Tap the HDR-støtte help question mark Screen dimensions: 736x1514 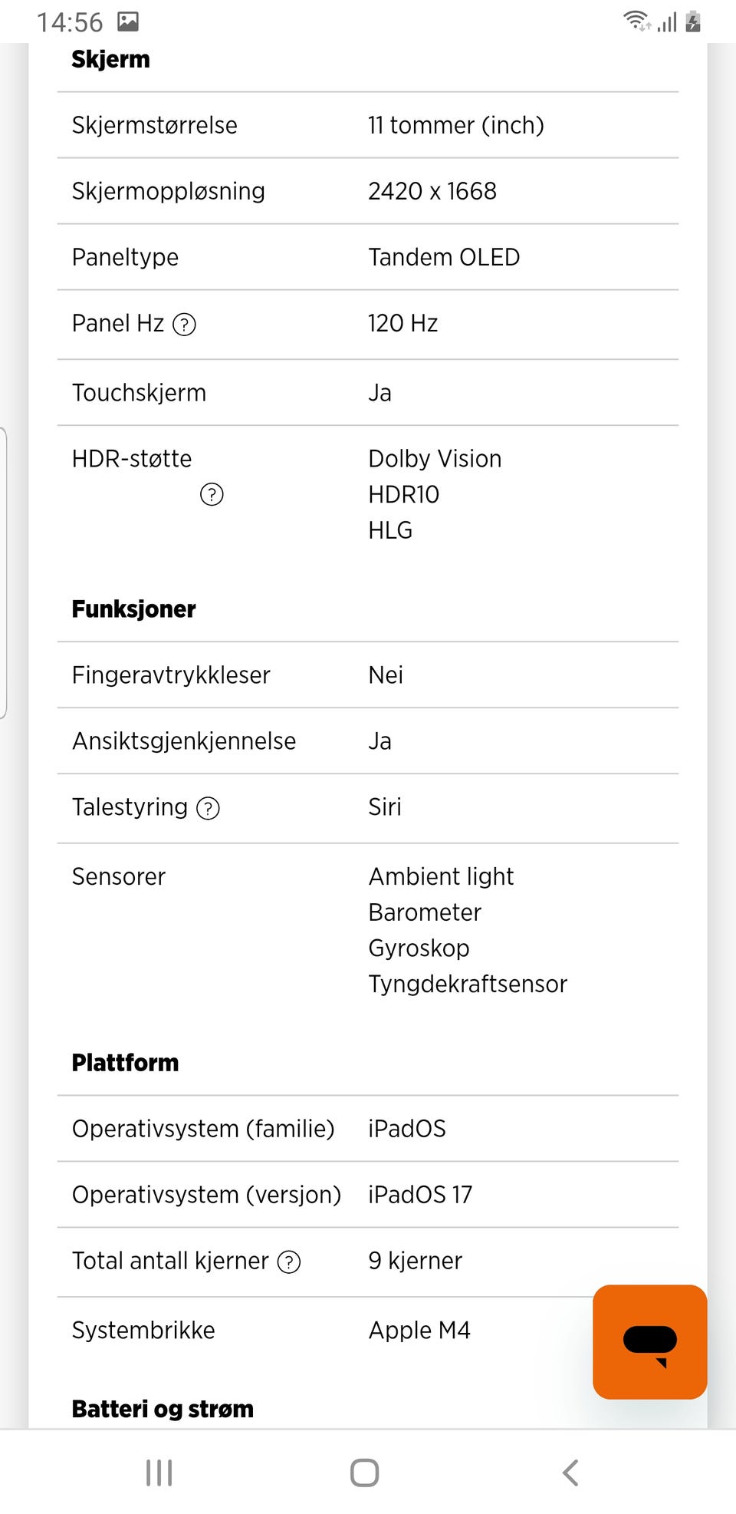click(212, 494)
